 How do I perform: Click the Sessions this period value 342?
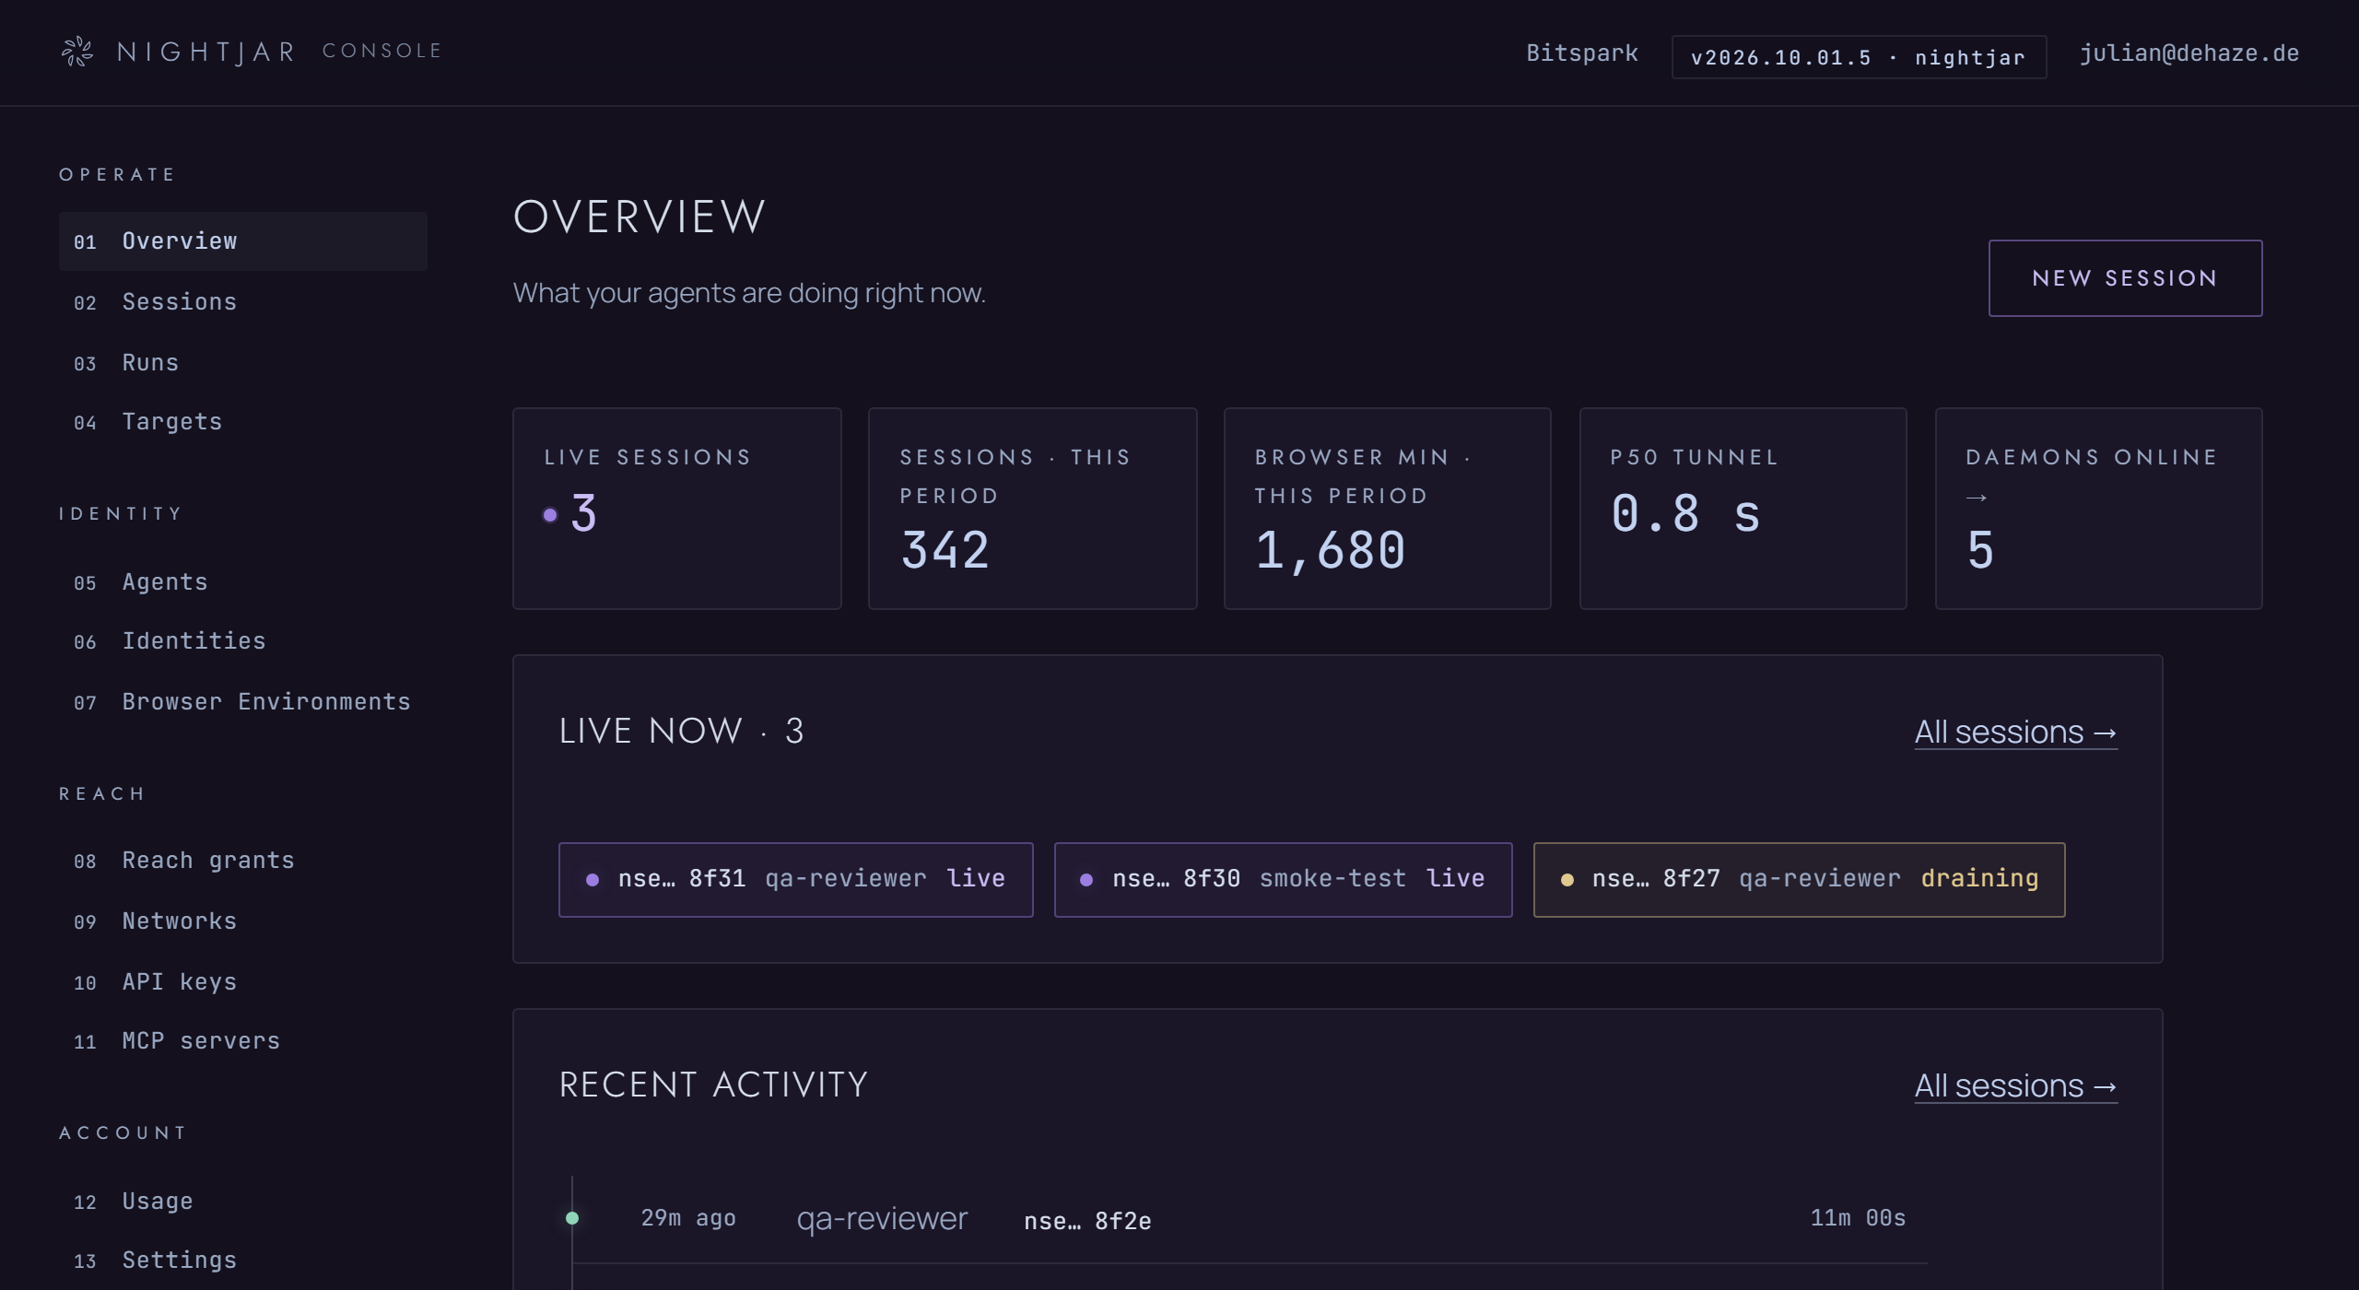point(945,551)
